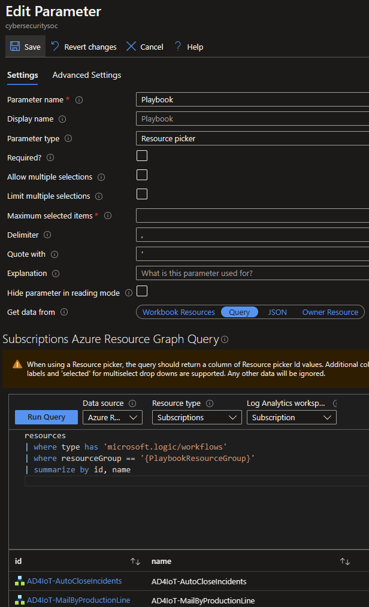The image size is (369, 607).
Task: Open the Data source dropdown
Action: (x=113, y=417)
